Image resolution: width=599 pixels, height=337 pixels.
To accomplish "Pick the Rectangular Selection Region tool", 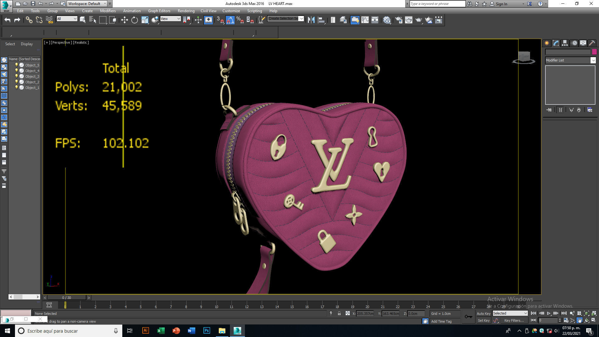I will coord(103,20).
